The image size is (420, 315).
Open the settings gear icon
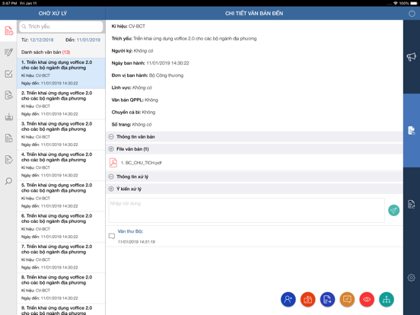[412, 278]
